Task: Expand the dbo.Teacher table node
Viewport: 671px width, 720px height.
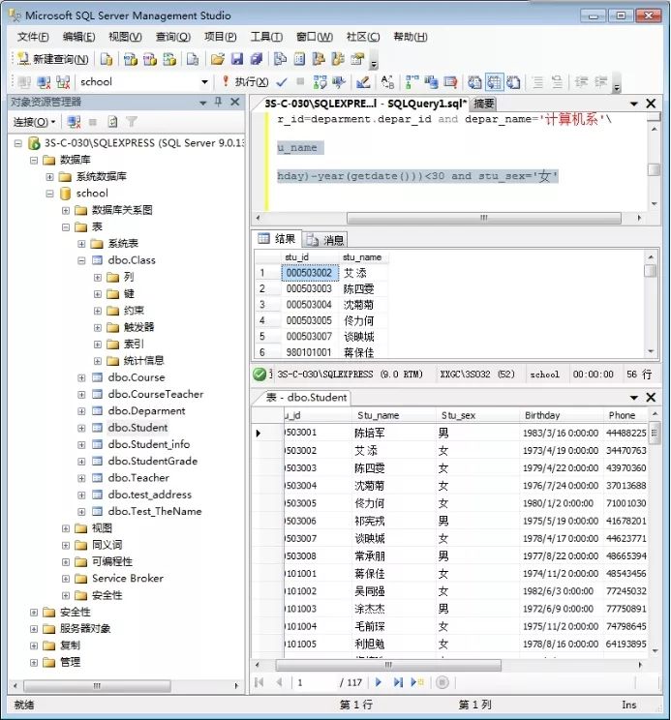Action: [x=81, y=478]
